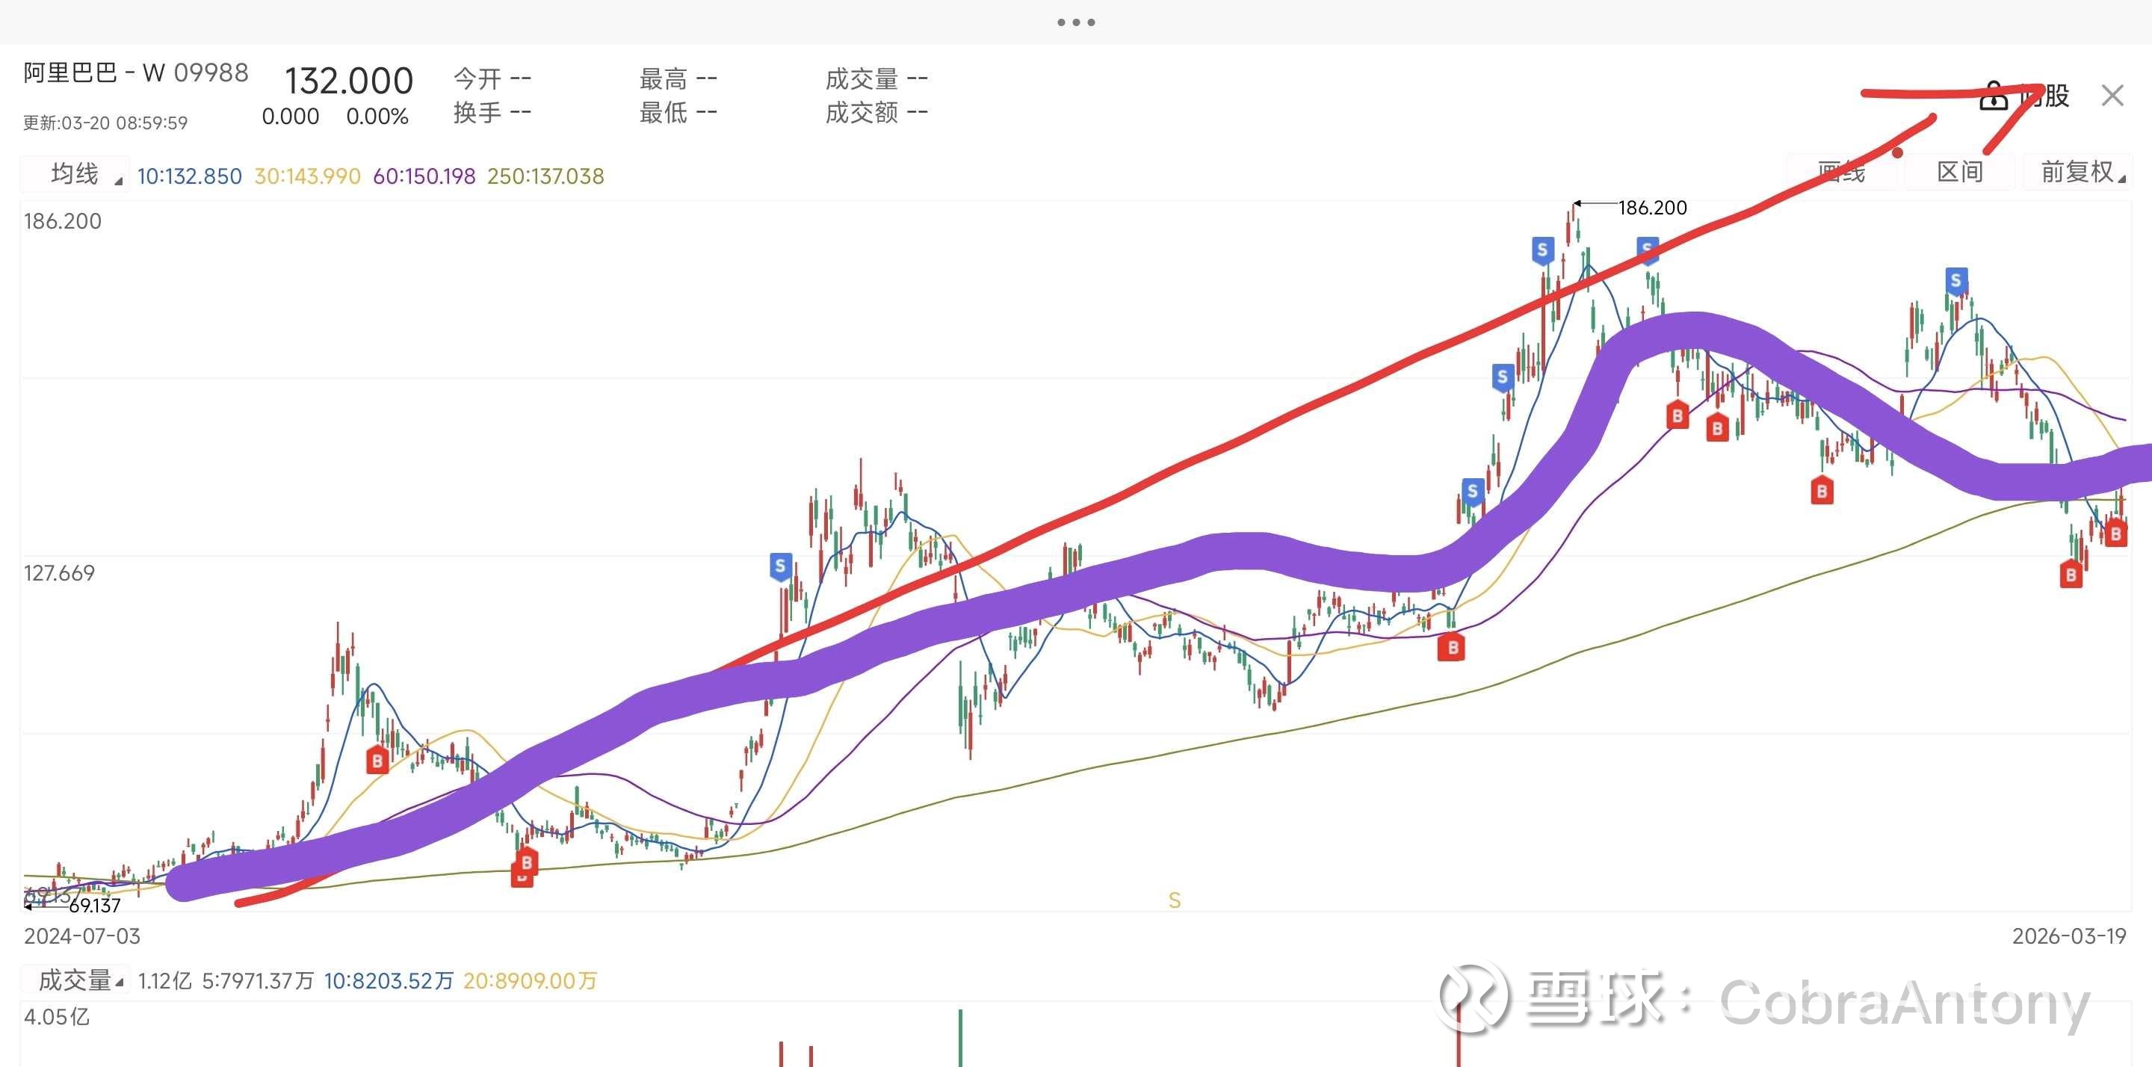
Task: Click the 186.200 high price label
Action: tap(1652, 207)
